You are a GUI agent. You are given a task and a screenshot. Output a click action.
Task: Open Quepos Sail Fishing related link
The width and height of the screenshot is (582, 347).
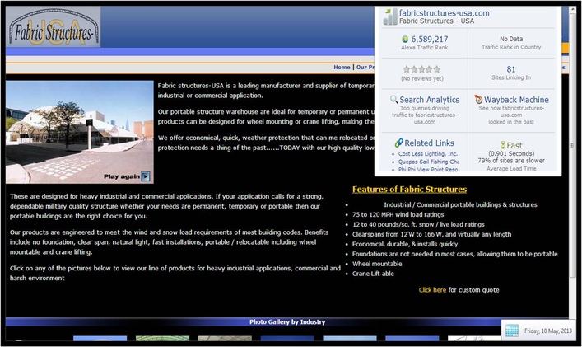coord(428,162)
